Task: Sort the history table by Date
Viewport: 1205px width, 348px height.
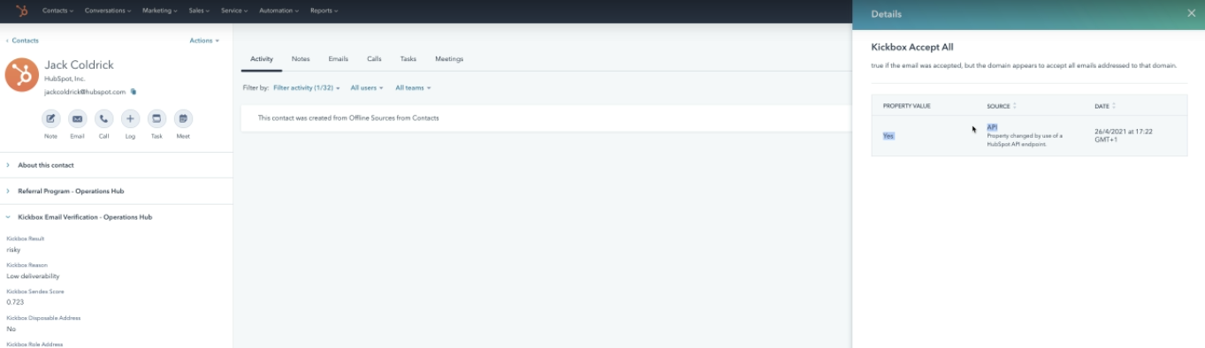Action: (x=1105, y=106)
